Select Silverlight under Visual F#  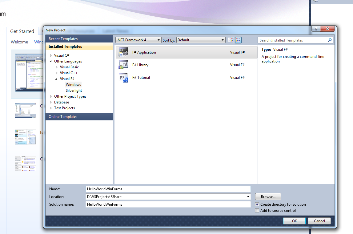point(74,91)
